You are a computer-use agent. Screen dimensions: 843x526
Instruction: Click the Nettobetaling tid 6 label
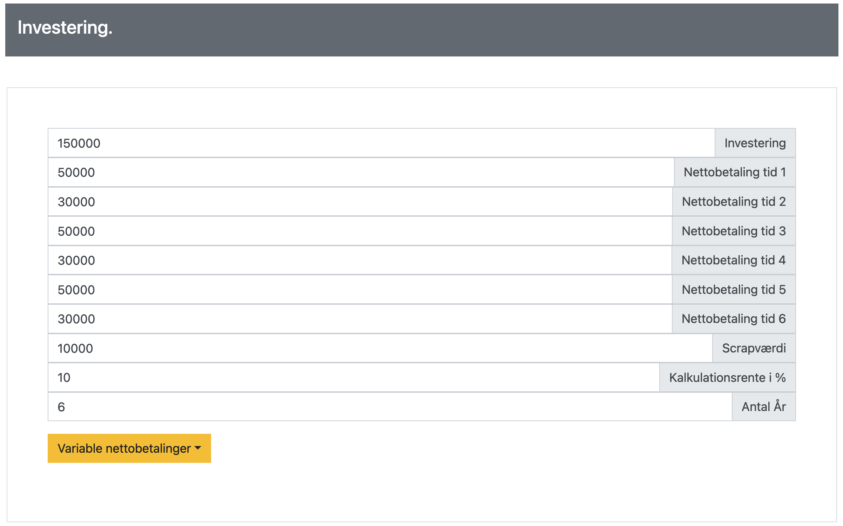(734, 319)
